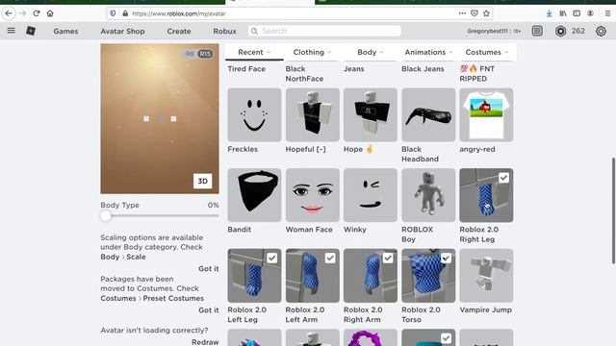Select the Freckles face item
The height and width of the screenshot is (346, 616).
[x=254, y=114]
